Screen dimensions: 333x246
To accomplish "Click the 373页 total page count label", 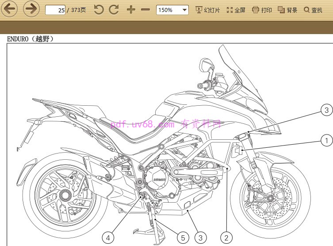I will pyautogui.click(x=78, y=10).
